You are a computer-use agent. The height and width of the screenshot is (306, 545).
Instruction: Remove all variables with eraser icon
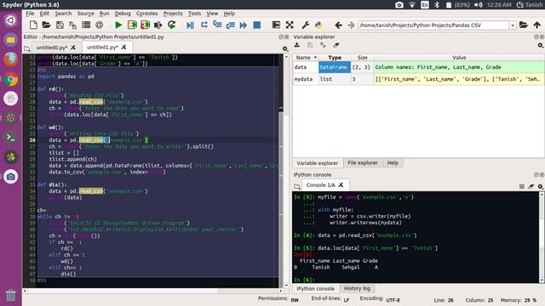point(336,45)
